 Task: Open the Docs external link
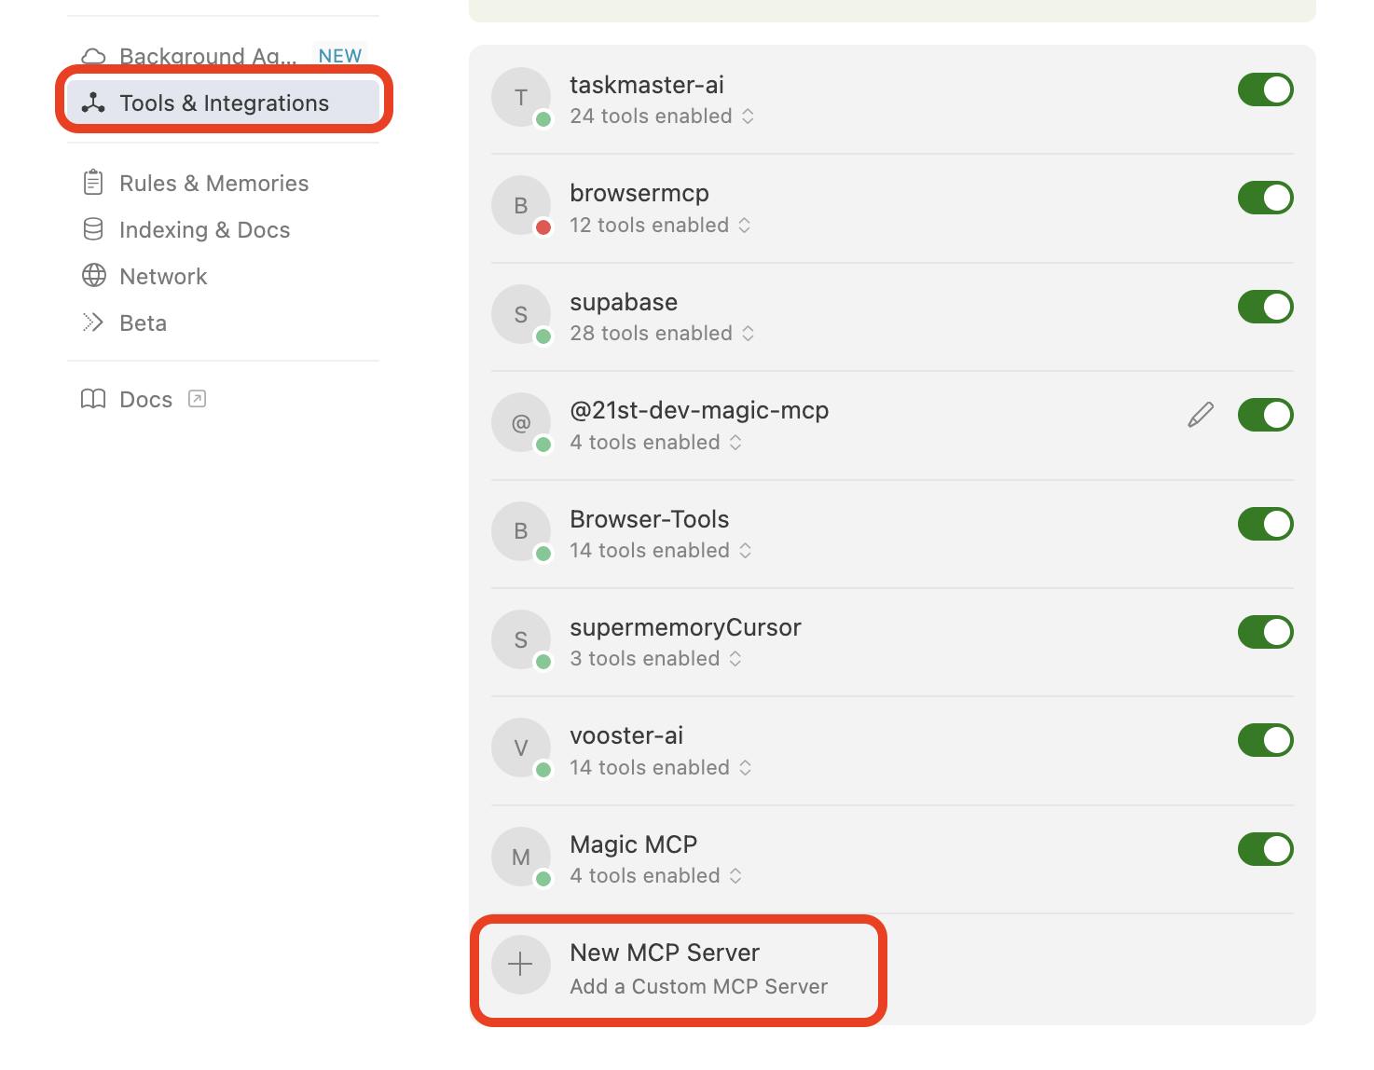pyautogui.click(x=144, y=399)
